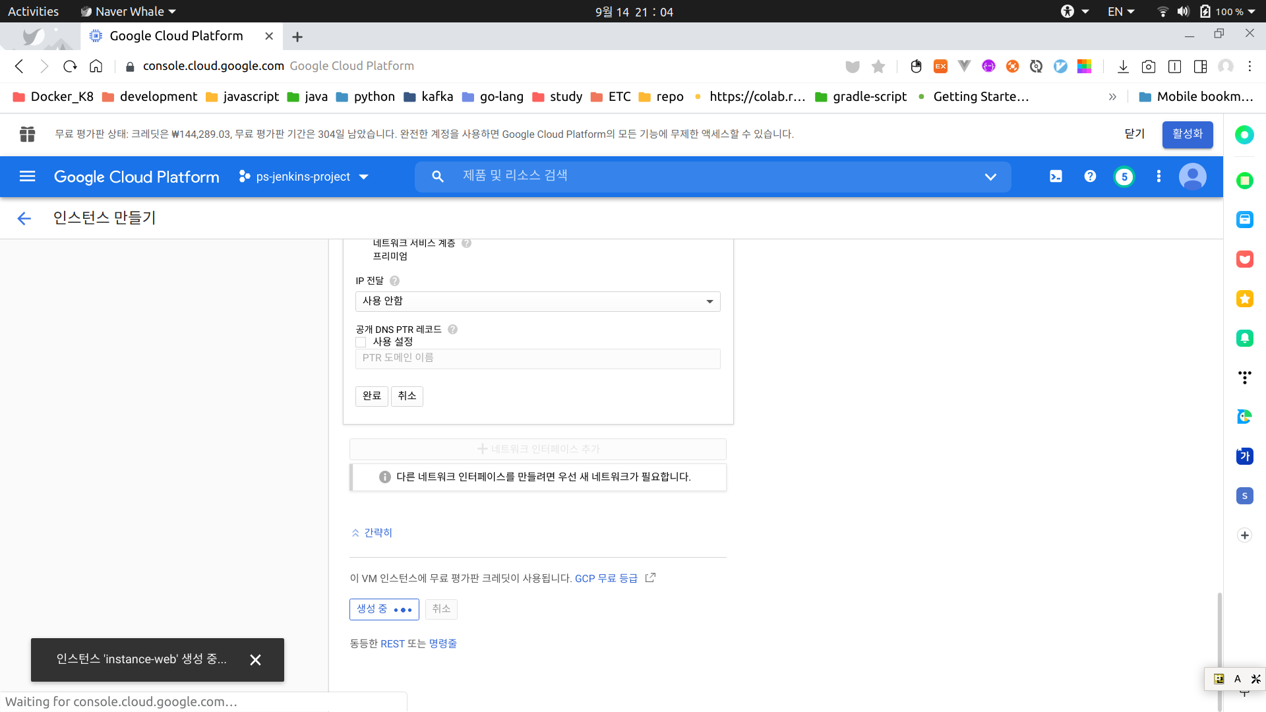
Task: Open the Google account avatar
Action: pyautogui.click(x=1192, y=176)
